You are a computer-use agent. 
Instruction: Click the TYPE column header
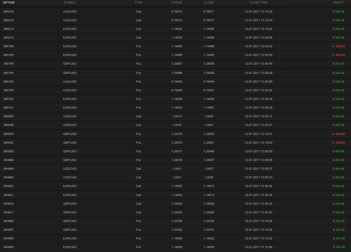(x=138, y=3)
